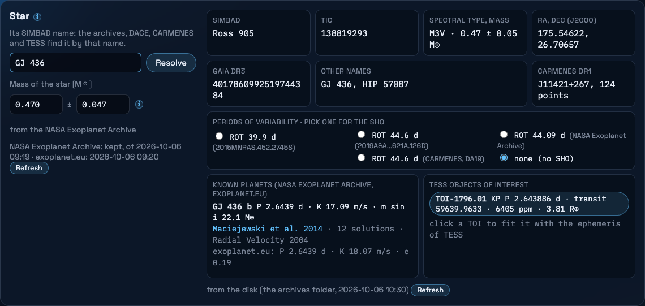Choose none (no SHO) radio option
This screenshot has height=306, width=645.
click(x=504, y=158)
